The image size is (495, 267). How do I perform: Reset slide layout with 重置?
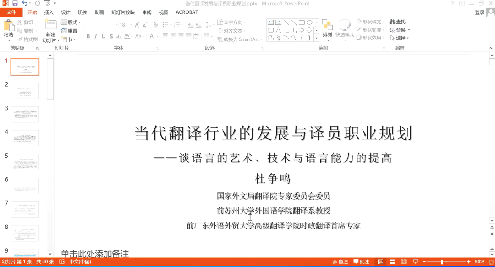tap(70, 31)
